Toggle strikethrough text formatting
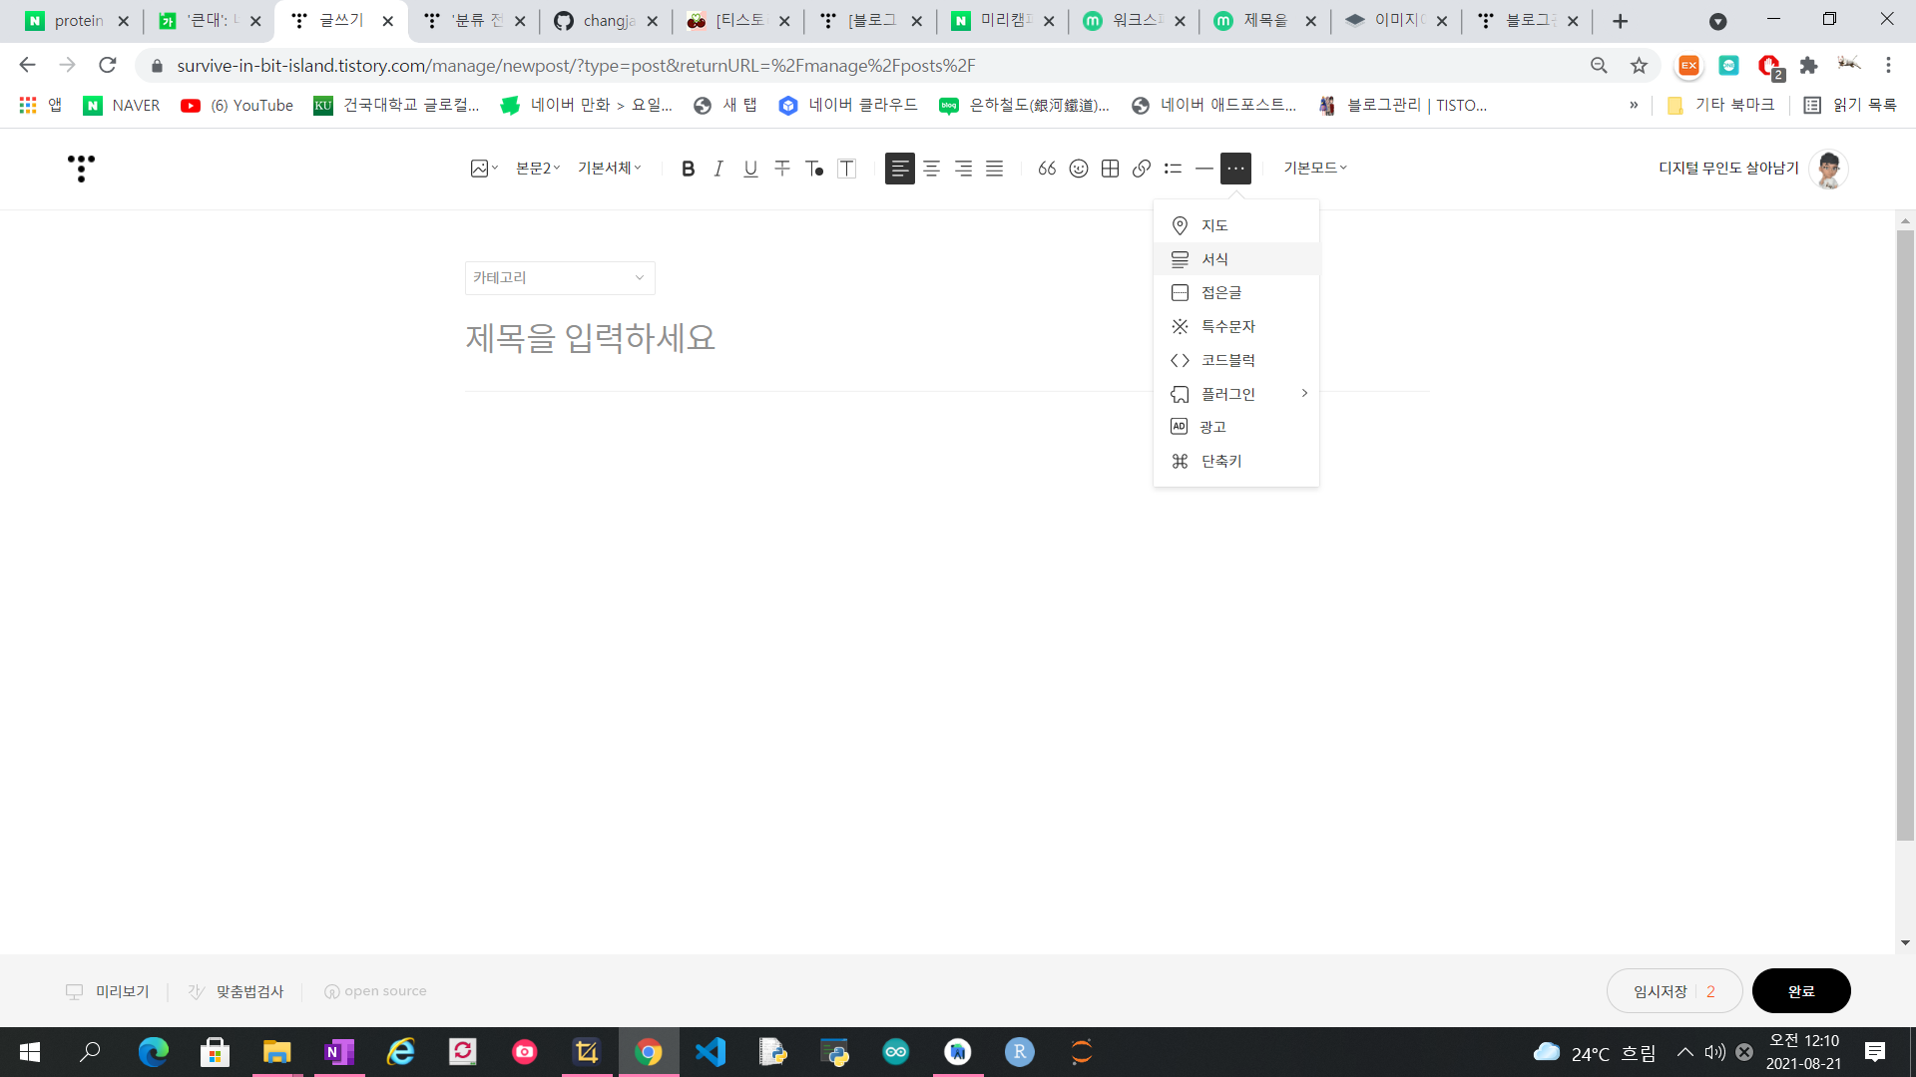1916x1077 pixels. [x=782, y=169]
